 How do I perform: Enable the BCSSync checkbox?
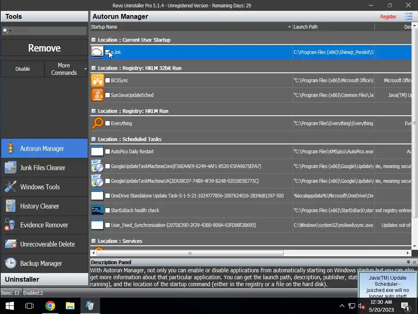[107, 81]
